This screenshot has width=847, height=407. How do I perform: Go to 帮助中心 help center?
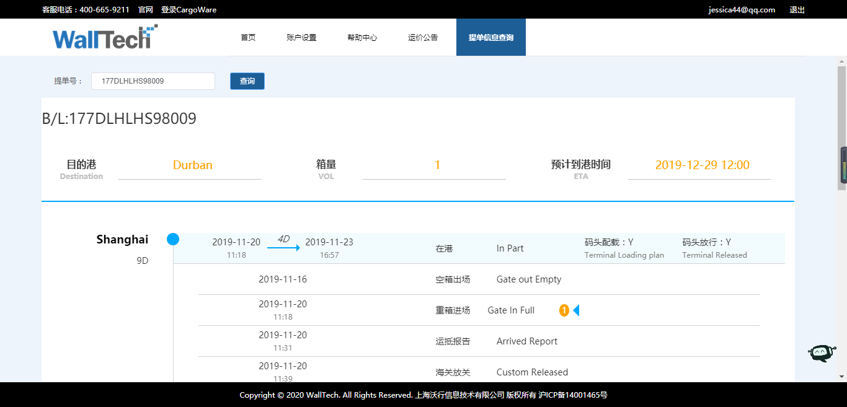(362, 38)
